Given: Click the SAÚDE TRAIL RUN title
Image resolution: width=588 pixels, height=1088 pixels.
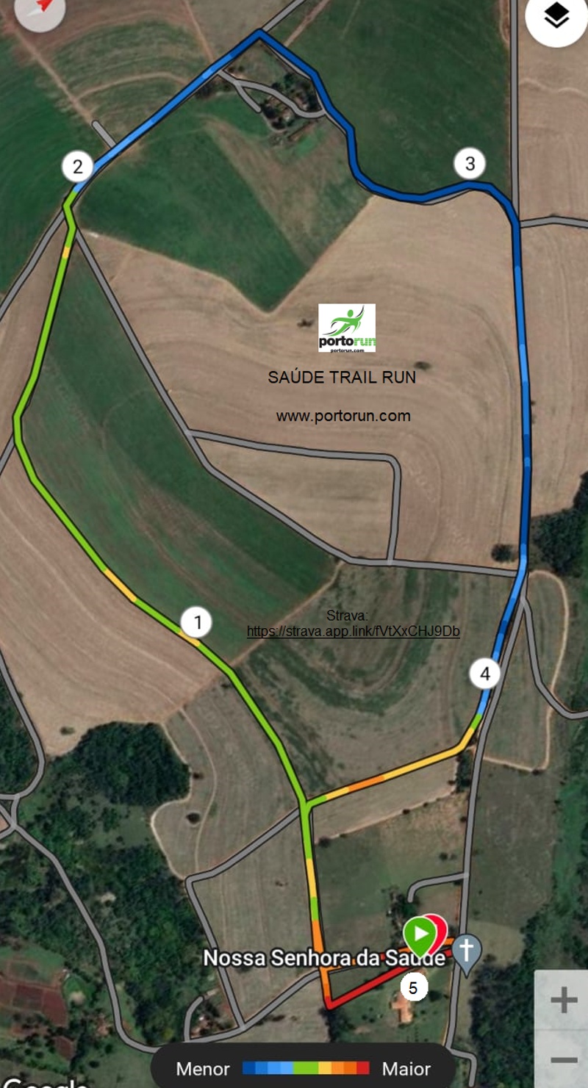Looking at the screenshot, I should tap(342, 378).
